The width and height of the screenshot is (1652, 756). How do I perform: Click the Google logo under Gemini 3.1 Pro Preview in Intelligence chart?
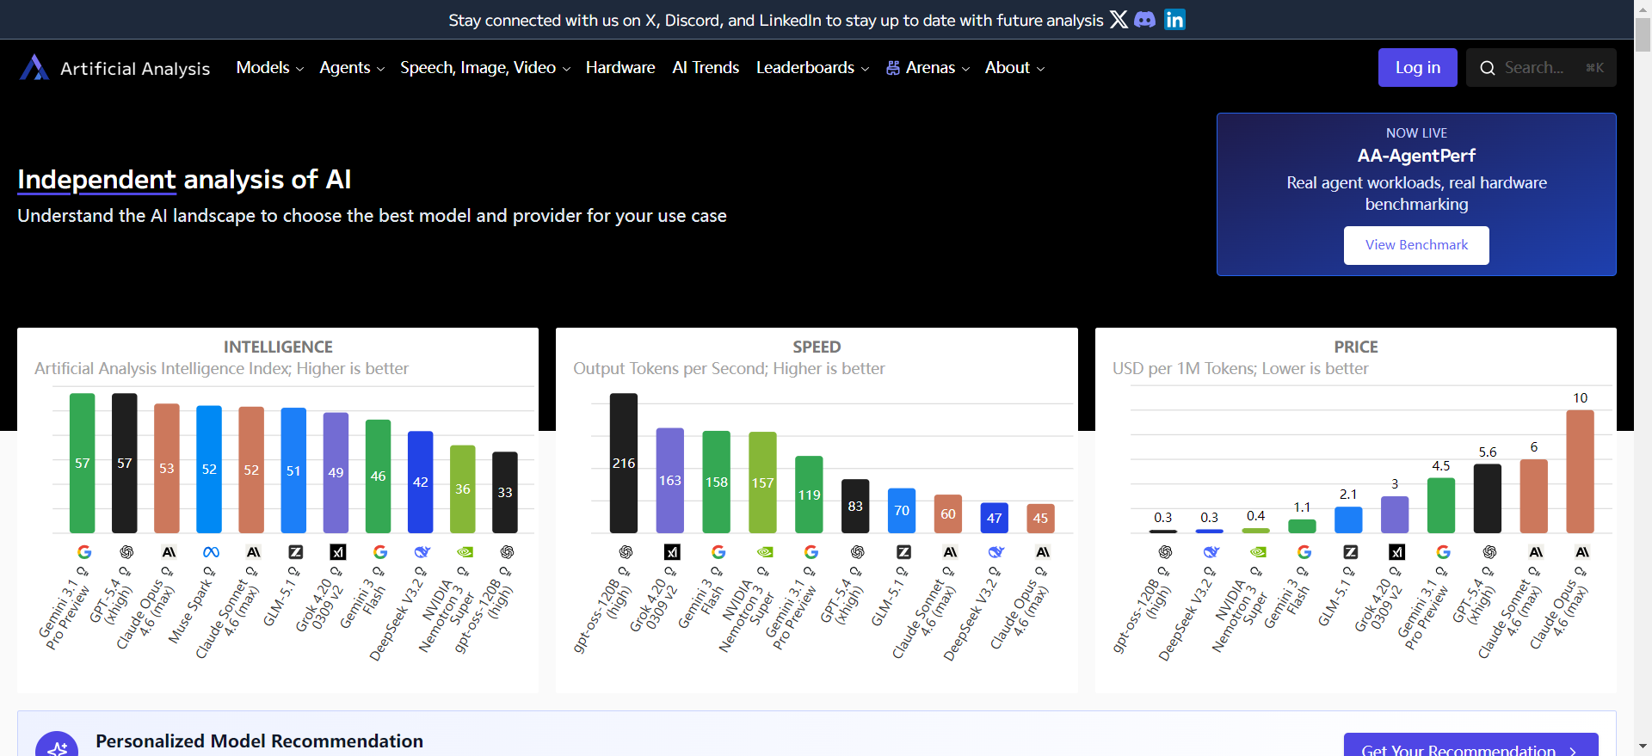(x=84, y=552)
